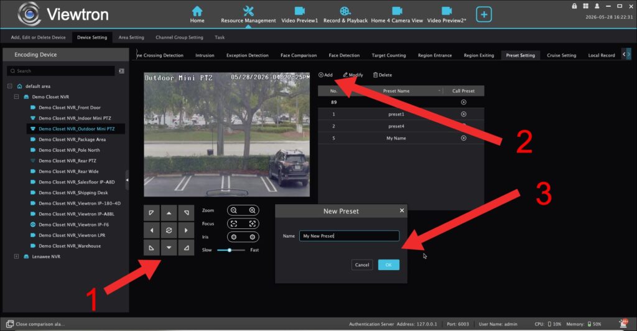Collapse the left device panel handle
The height and width of the screenshot is (331, 637).
(x=127, y=180)
